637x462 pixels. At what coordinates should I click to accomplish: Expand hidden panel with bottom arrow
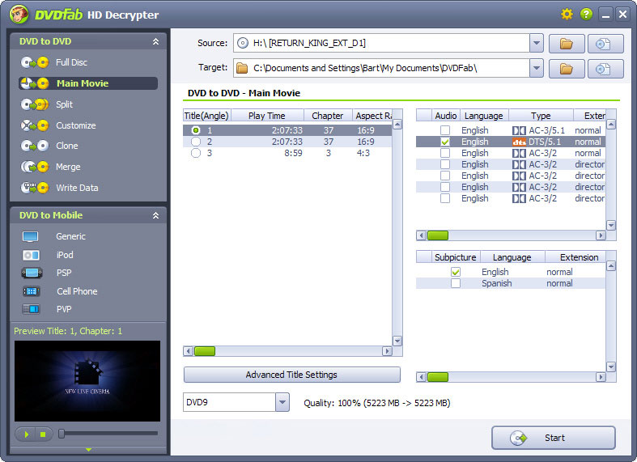coord(88,450)
